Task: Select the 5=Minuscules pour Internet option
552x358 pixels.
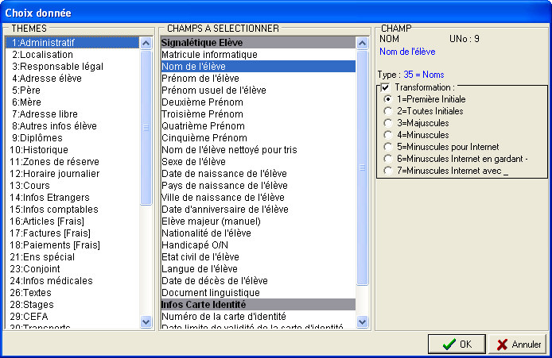Action: click(387, 147)
